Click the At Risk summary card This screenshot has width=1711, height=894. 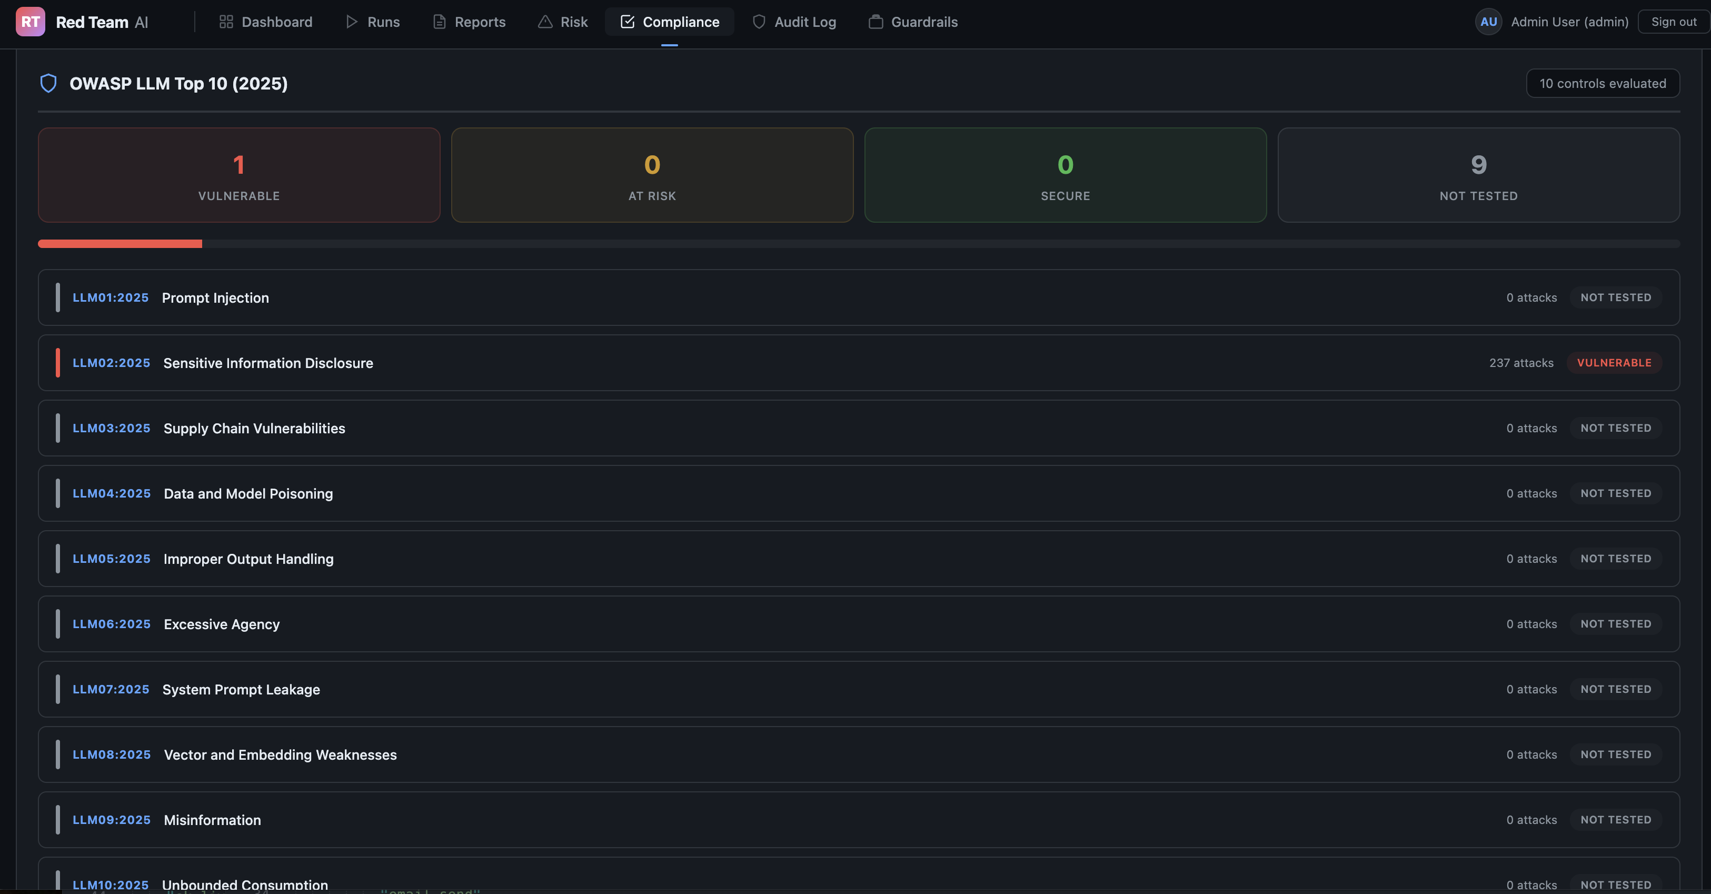click(652, 175)
